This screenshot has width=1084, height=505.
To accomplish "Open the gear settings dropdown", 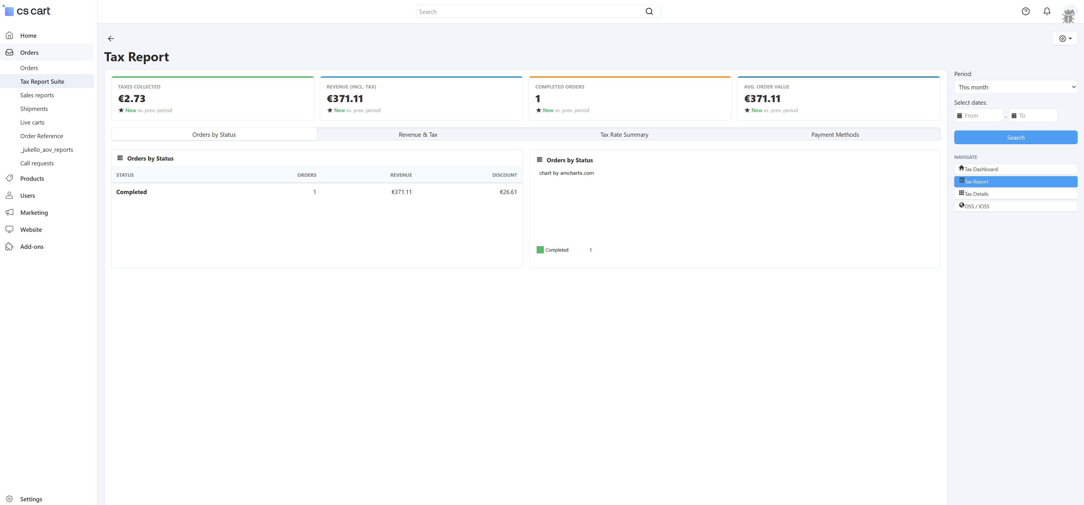I will 1065,38.
